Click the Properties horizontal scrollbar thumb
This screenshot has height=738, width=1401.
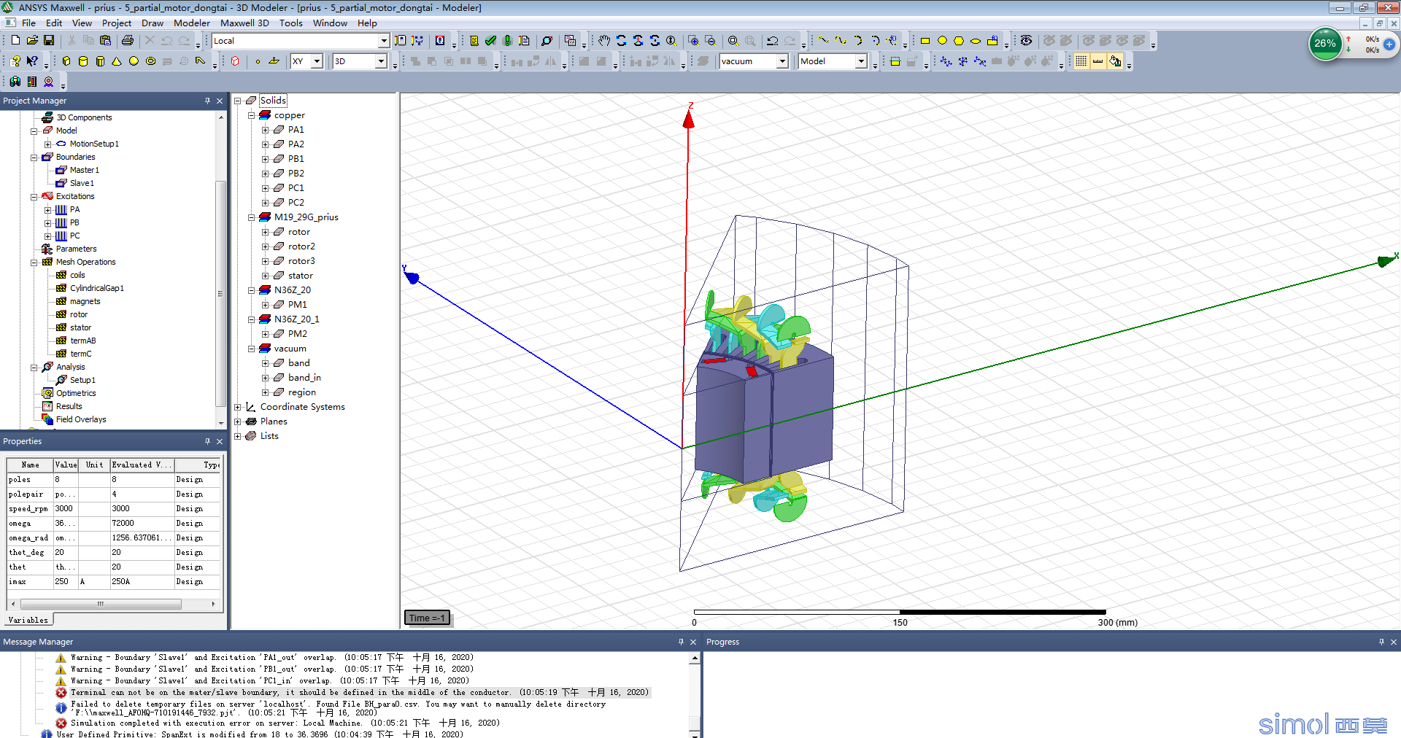click(x=101, y=604)
